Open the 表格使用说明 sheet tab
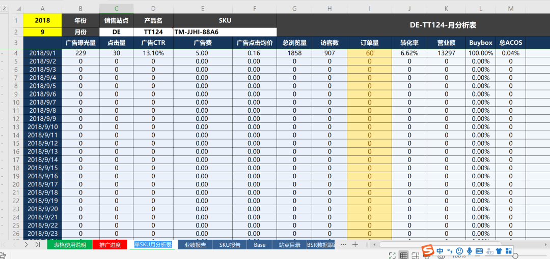Image resolution: width=550 pixels, height=259 pixels. 70,245
